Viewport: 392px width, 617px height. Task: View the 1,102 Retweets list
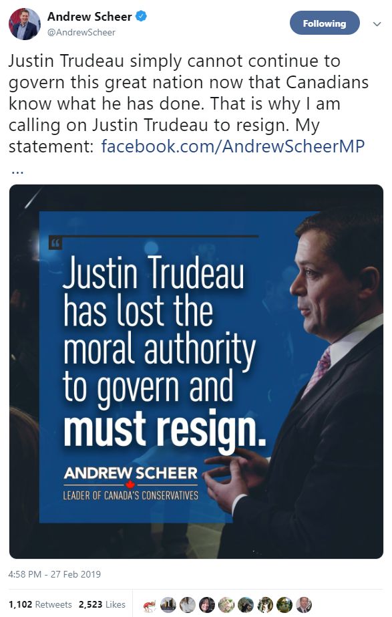click(40, 604)
